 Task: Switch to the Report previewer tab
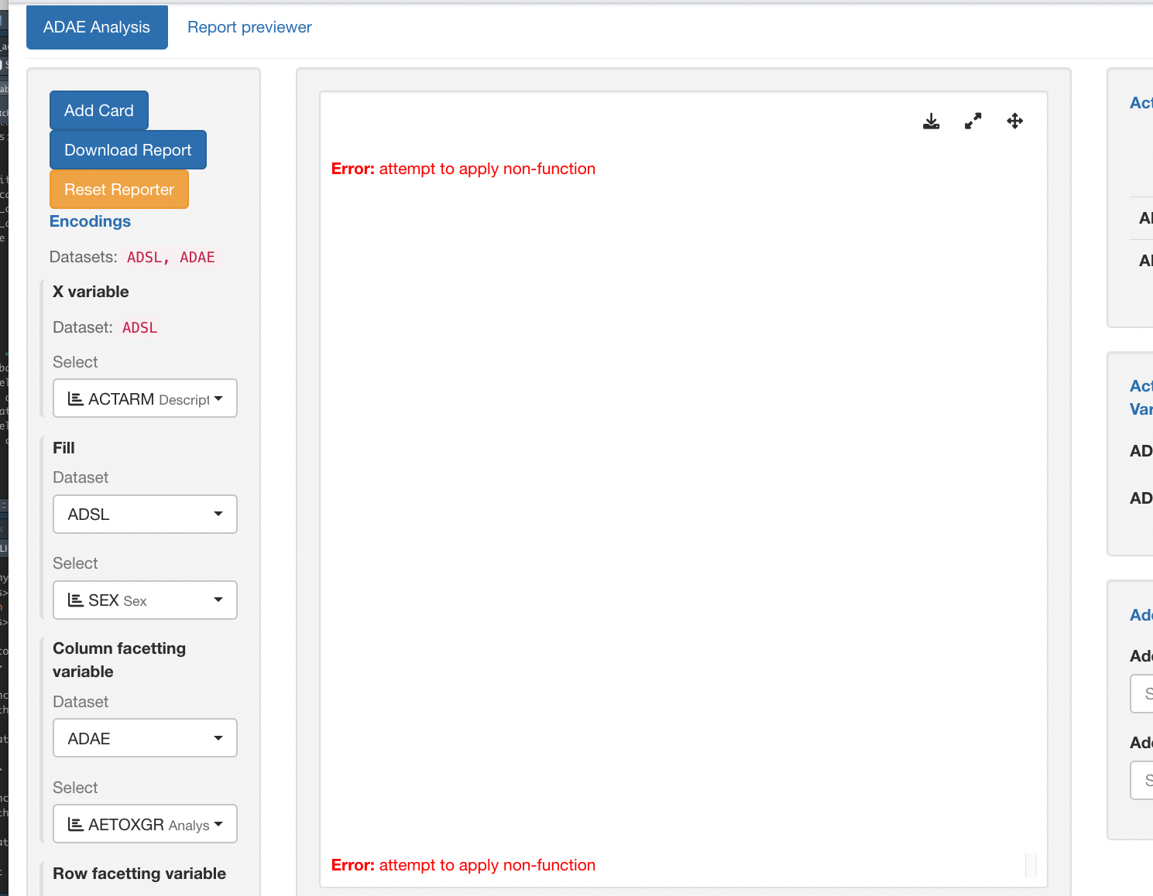(249, 27)
